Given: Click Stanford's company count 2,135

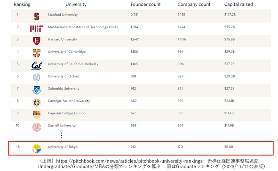Looking at the screenshot, I should pos(181,15).
